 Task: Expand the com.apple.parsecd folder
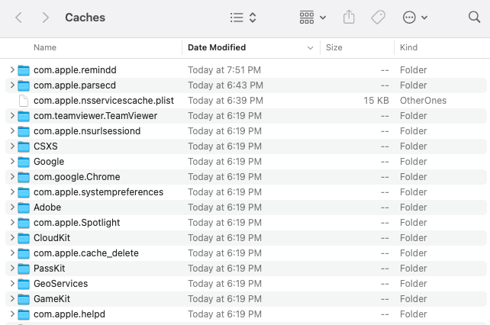coord(12,85)
